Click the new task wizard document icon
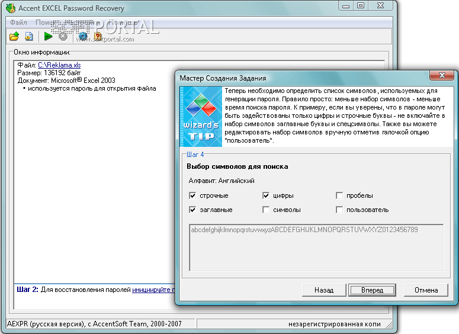 pyautogui.click(x=28, y=37)
